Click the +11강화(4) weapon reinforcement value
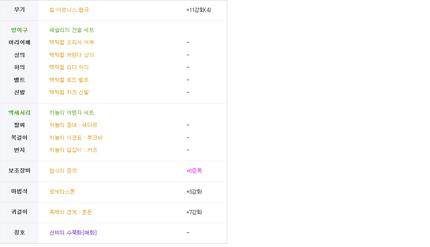The image size is (430, 247). coord(199,10)
